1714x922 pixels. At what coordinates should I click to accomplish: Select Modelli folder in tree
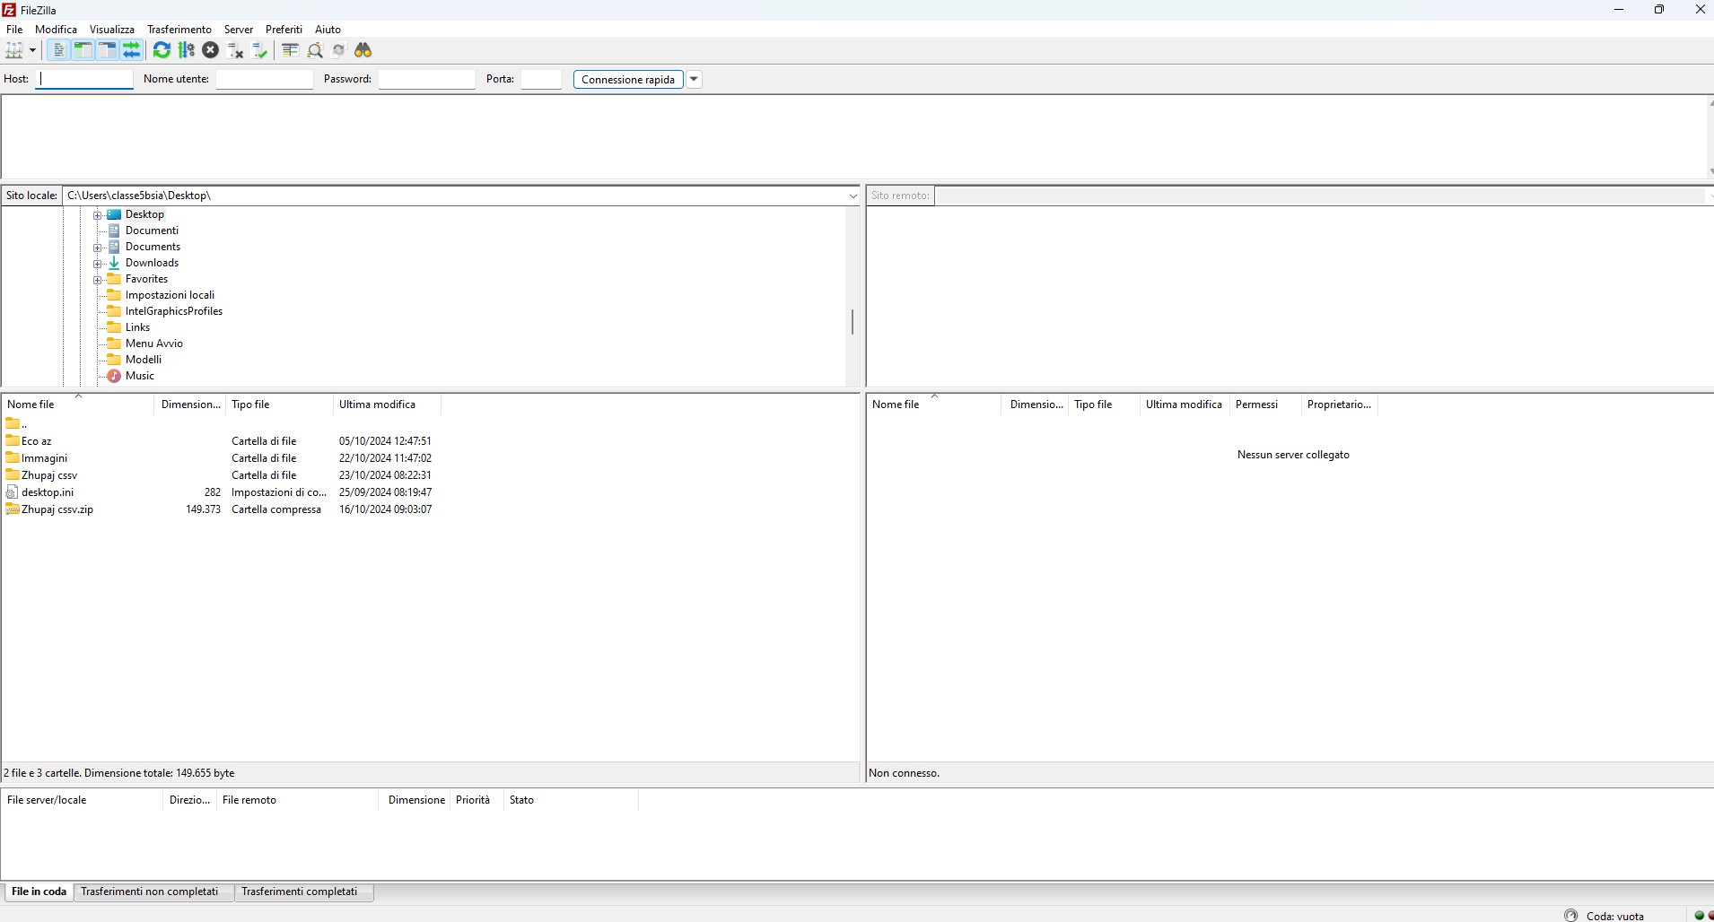tap(144, 360)
